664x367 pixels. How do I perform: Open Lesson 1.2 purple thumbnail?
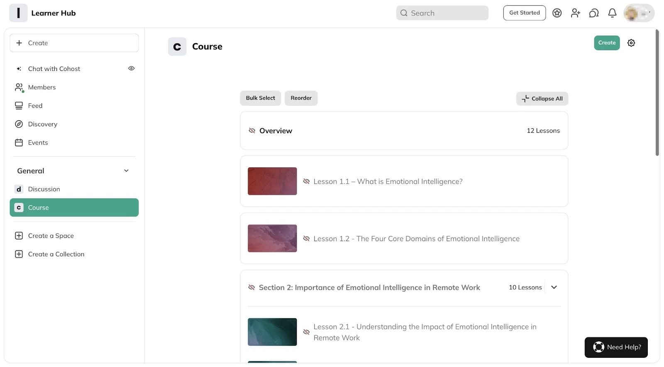[272, 238]
